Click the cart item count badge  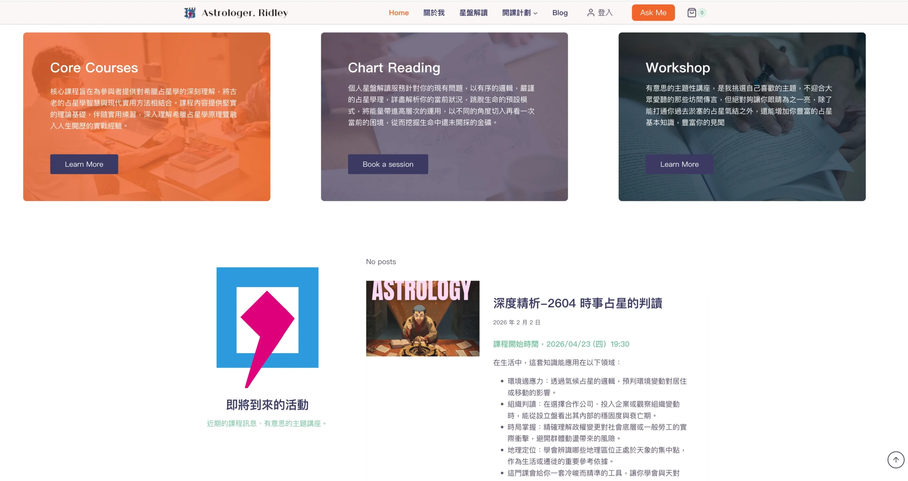click(x=702, y=13)
